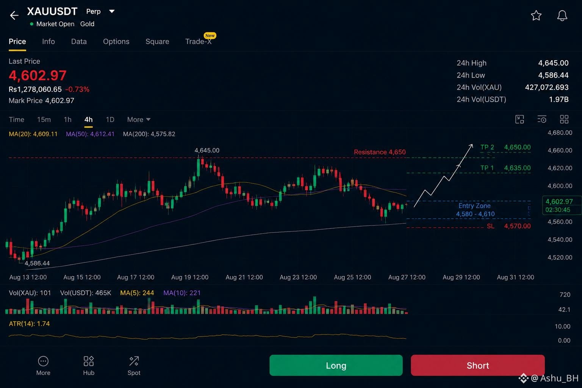Click the Vol(USDT): 465K volume label
The width and height of the screenshot is (582, 388).
point(86,293)
